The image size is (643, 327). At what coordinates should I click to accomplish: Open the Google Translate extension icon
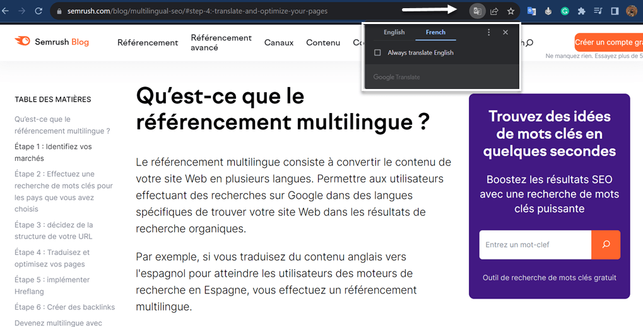pos(531,11)
